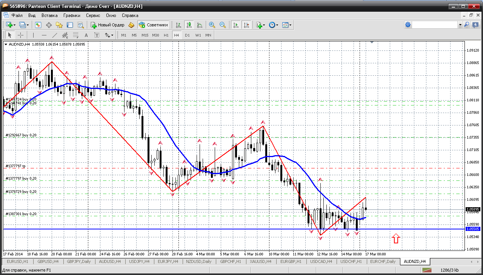Select the D1 timeframe button

tap(187, 35)
